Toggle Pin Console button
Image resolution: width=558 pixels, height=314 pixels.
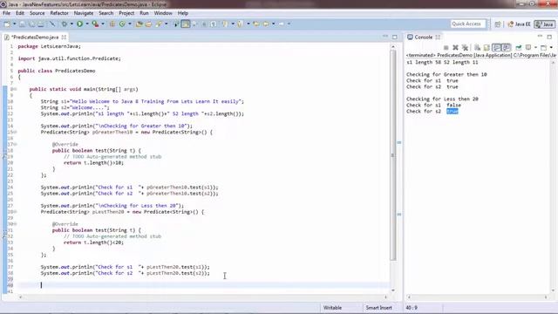point(519,47)
